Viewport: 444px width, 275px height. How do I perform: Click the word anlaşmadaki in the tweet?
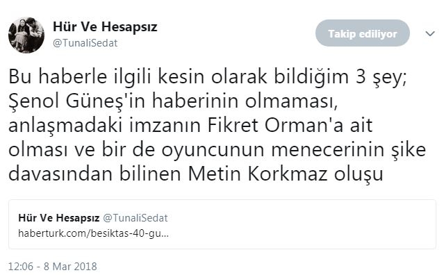65,126
